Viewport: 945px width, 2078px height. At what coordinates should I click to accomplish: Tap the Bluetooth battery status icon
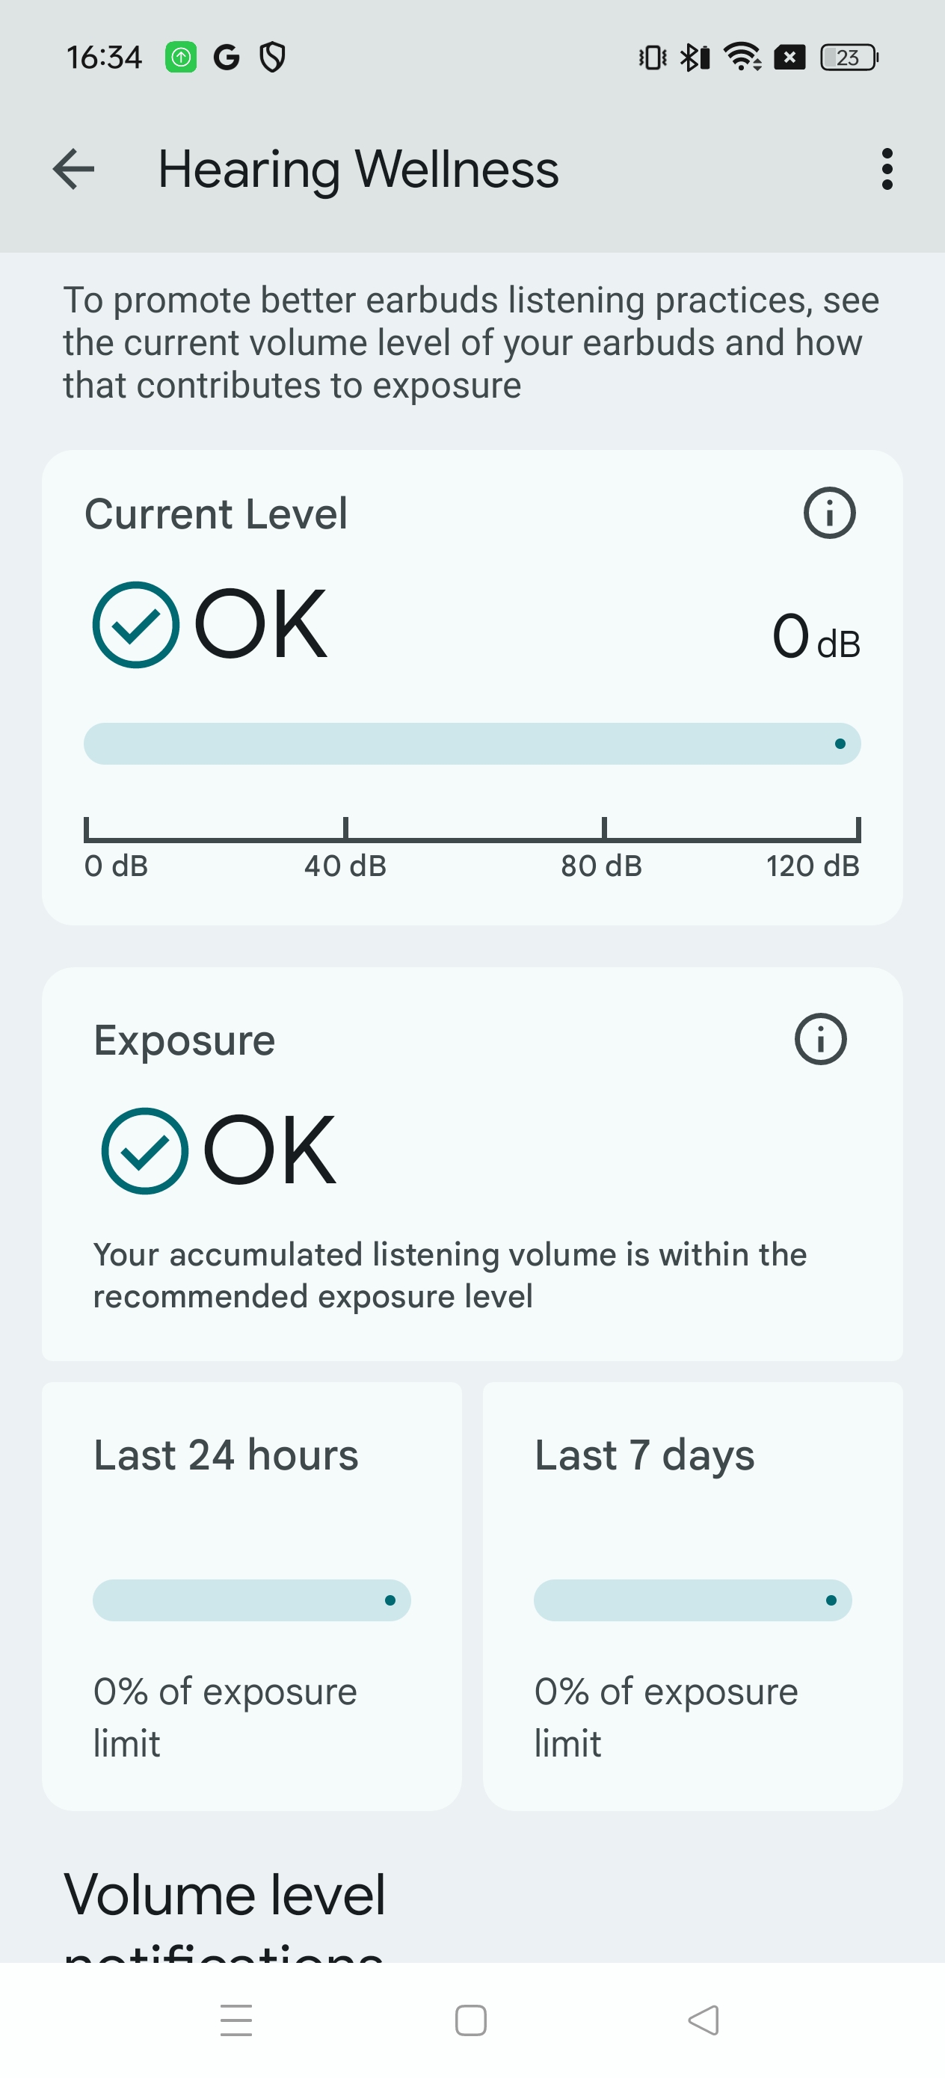(694, 58)
